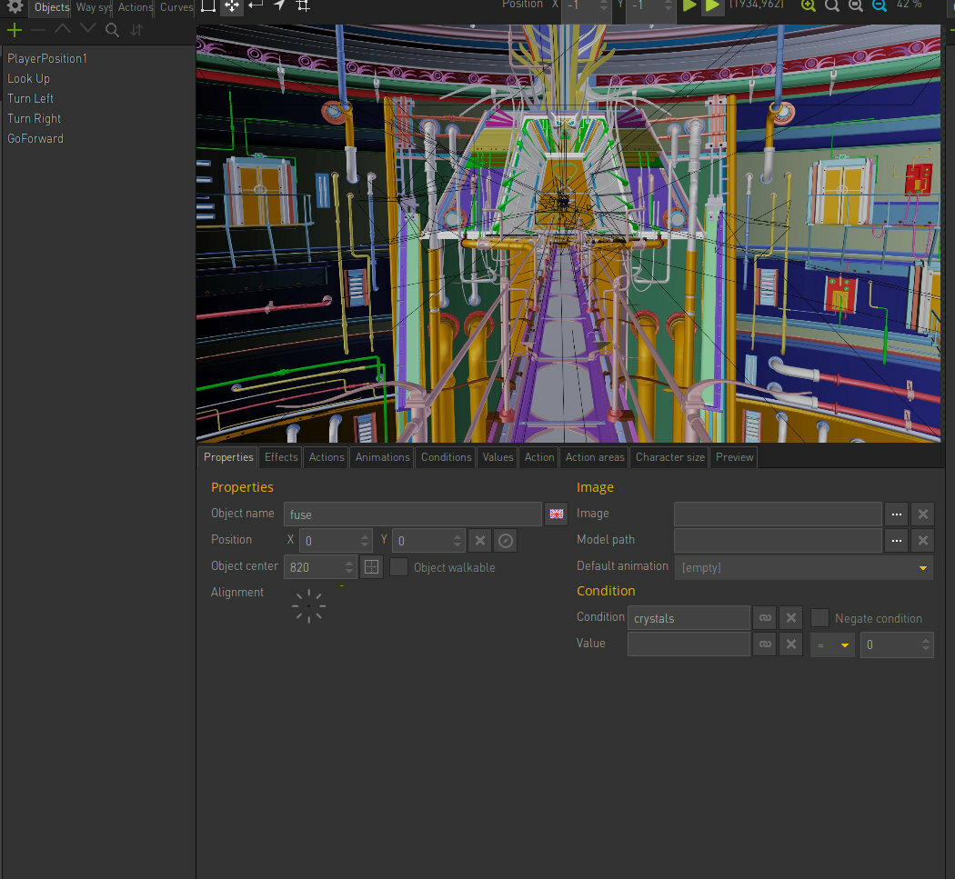Browse for an Image using the ellipsis button
The height and width of the screenshot is (879, 955).
tap(896, 514)
